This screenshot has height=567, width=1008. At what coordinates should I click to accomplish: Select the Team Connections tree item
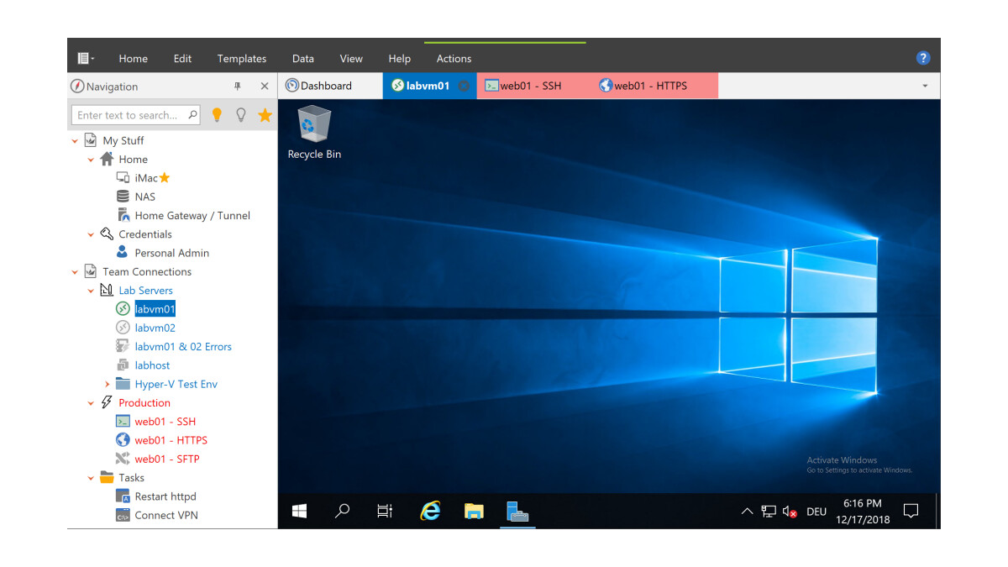(147, 272)
